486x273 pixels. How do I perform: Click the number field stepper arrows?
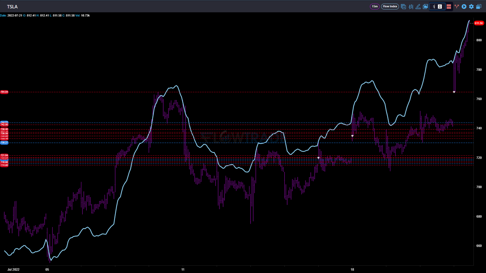(x=440, y=6)
